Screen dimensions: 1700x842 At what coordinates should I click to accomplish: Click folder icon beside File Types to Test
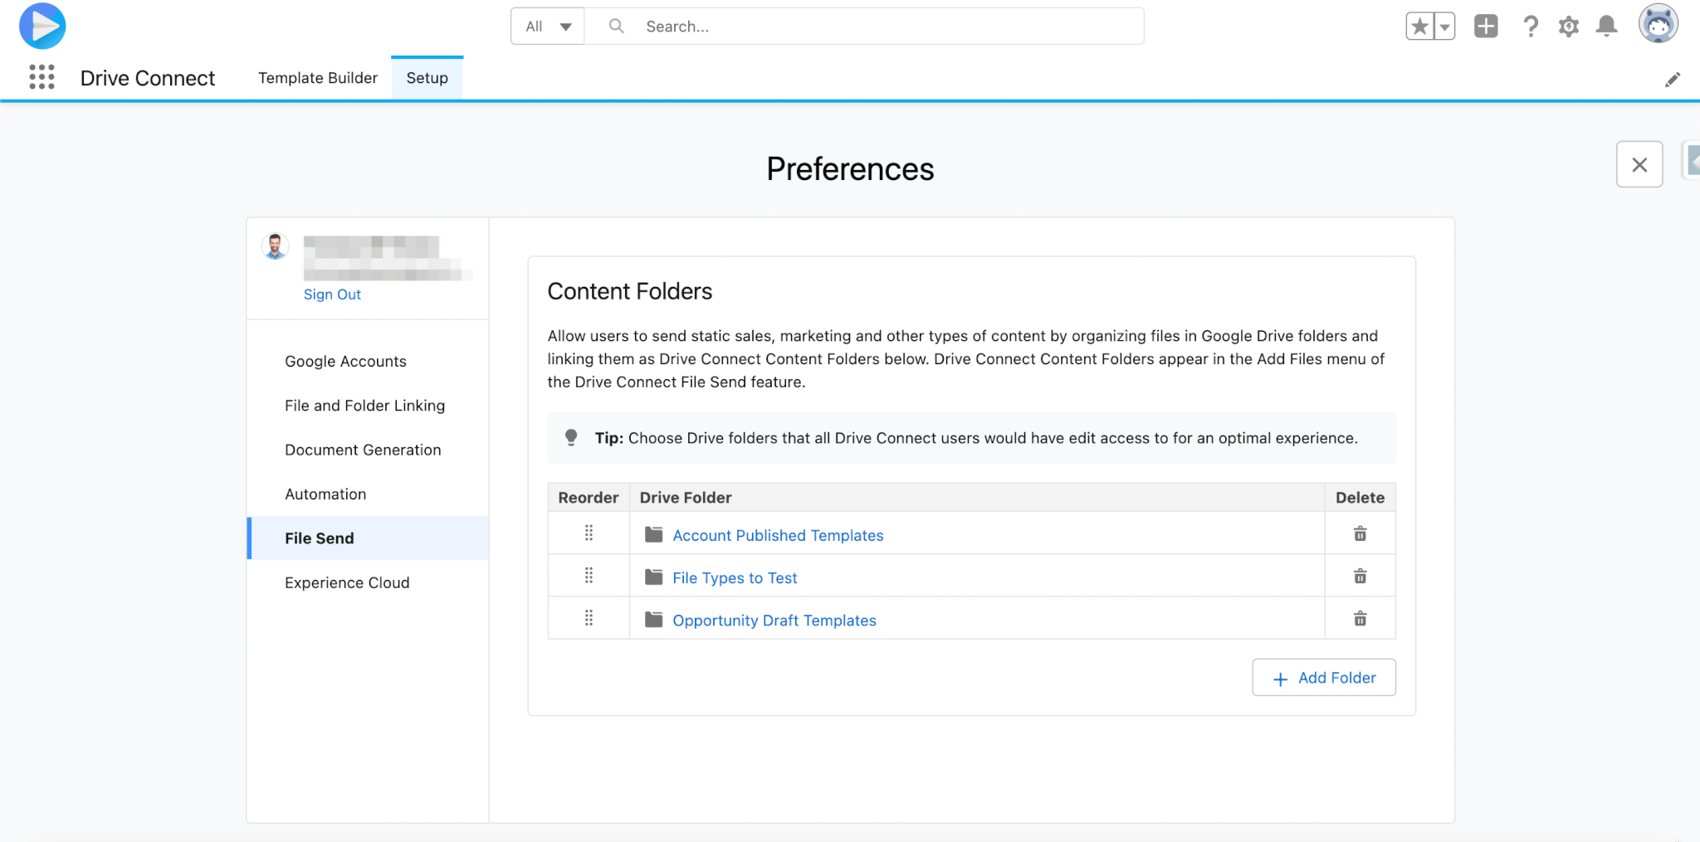coord(654,577)
